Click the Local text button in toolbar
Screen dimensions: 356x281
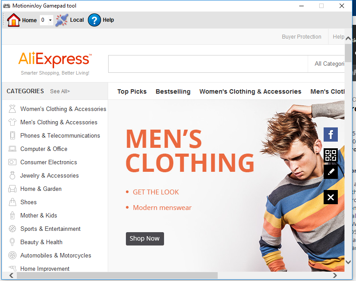[77, 20]
